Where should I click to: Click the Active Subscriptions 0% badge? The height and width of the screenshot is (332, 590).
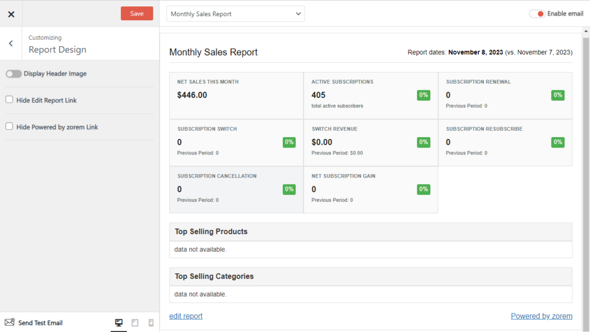click(x=423, y=95)
